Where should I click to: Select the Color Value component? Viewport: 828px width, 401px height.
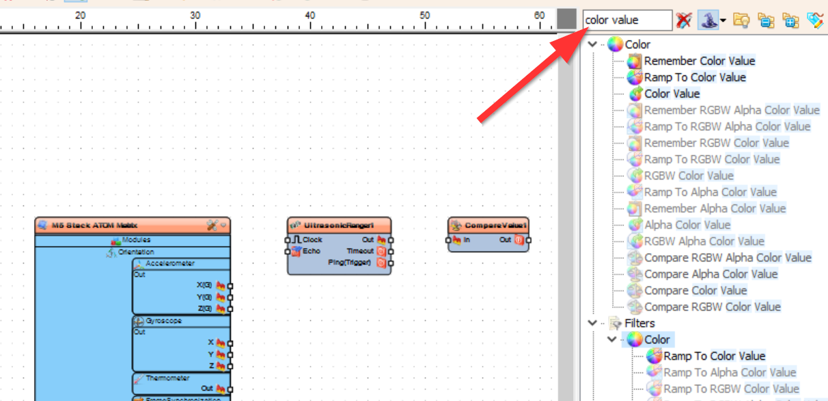pos(672,94)
